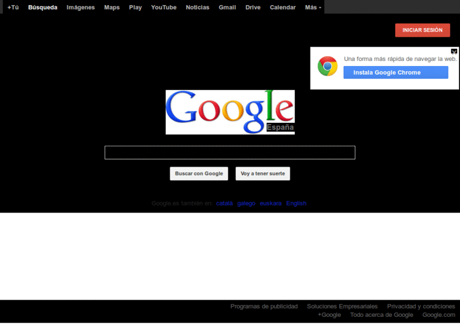Switch language to galego
The width and height of the screenshot is (460, 329).
246,203
